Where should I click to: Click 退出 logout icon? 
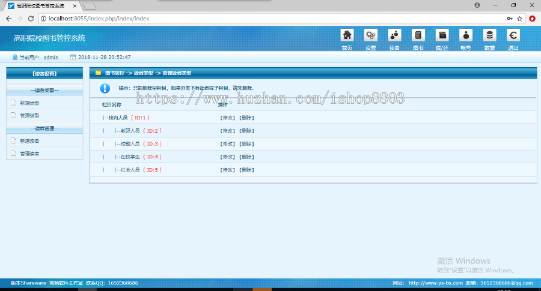point(513,35)
